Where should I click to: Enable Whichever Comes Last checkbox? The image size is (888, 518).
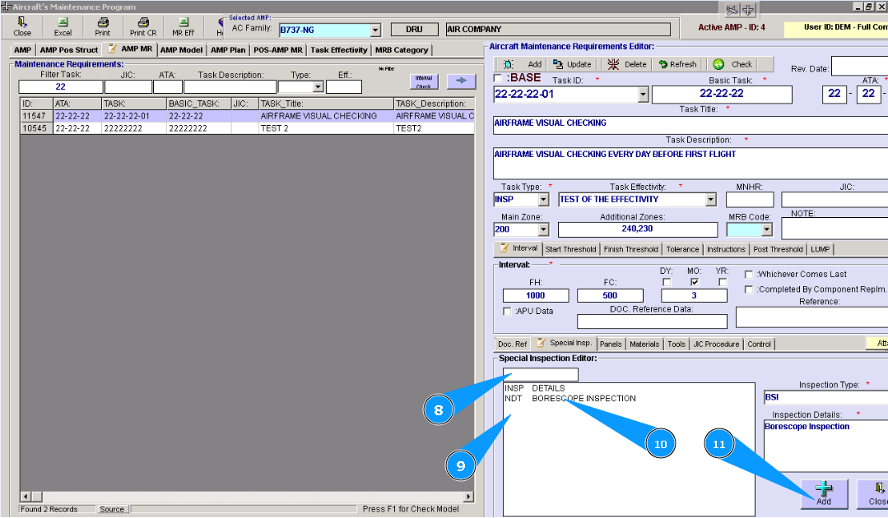(749, 275)
